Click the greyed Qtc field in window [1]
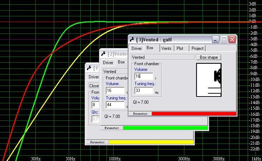Screen dimensions: 262x161 (95, 119)
